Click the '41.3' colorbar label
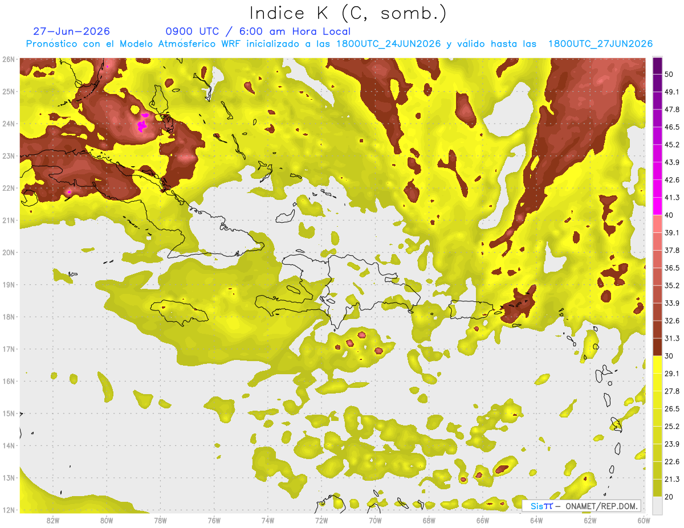The image size is (684, 528). (672, 198)
